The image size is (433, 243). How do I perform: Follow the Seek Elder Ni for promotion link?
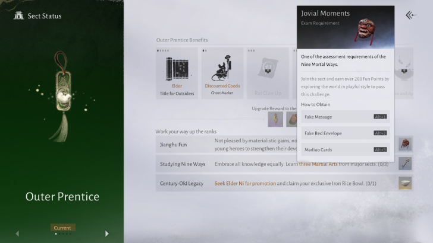coord(245,184)
